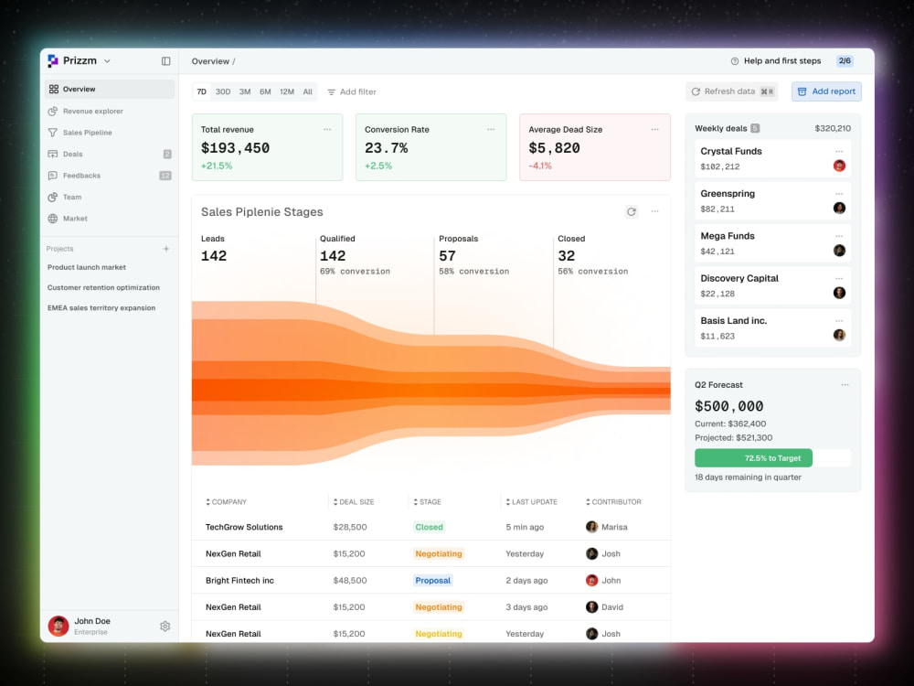Click Refresh data button
This screenshot has height=686, width=914.
[732, 91]
